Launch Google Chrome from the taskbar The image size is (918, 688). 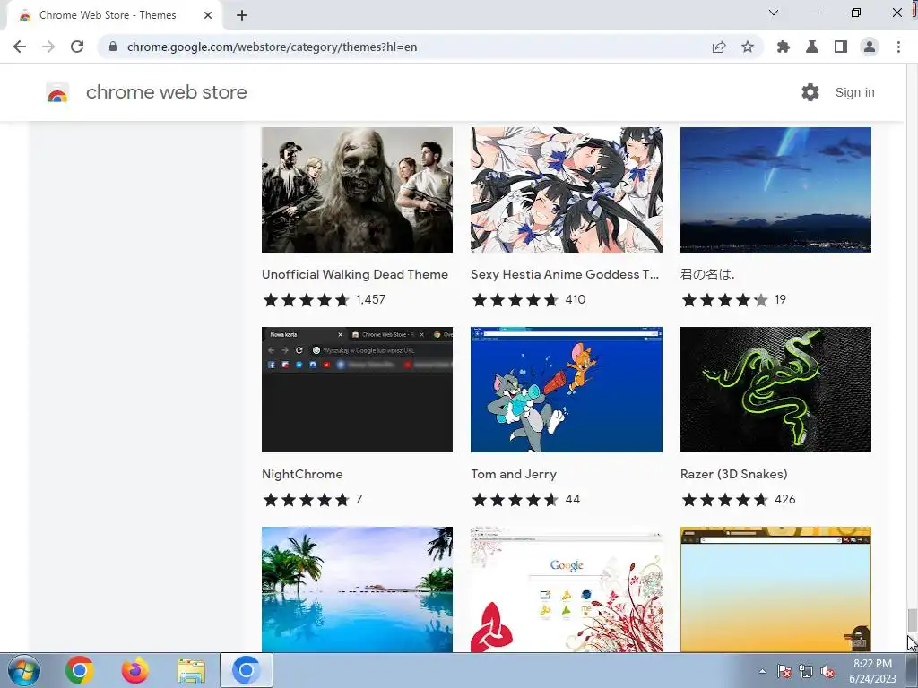click(x=80, y=670)
